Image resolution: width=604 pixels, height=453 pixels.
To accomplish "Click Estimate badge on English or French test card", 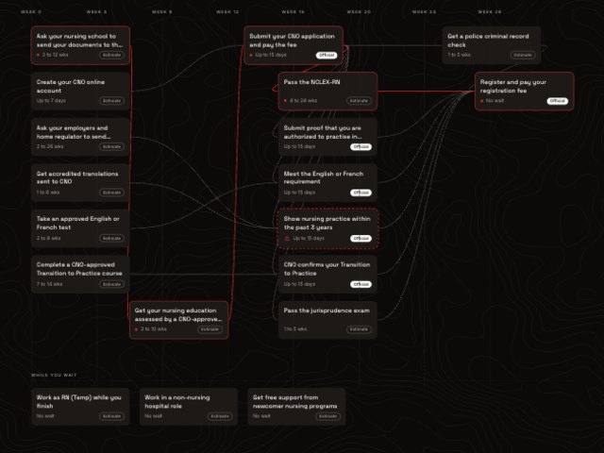I will click(x=111, y=239).
